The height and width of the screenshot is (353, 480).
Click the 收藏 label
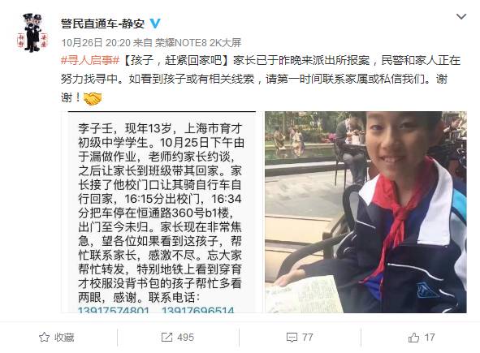[64, 338]
